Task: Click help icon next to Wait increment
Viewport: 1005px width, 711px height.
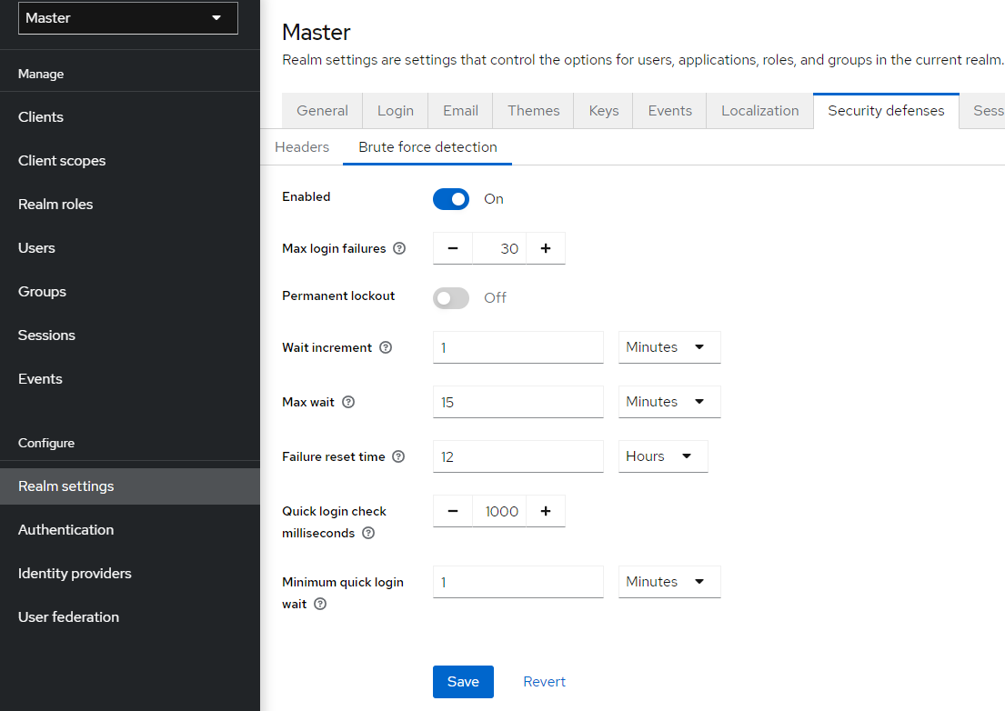Action: (x=386, y=347)
